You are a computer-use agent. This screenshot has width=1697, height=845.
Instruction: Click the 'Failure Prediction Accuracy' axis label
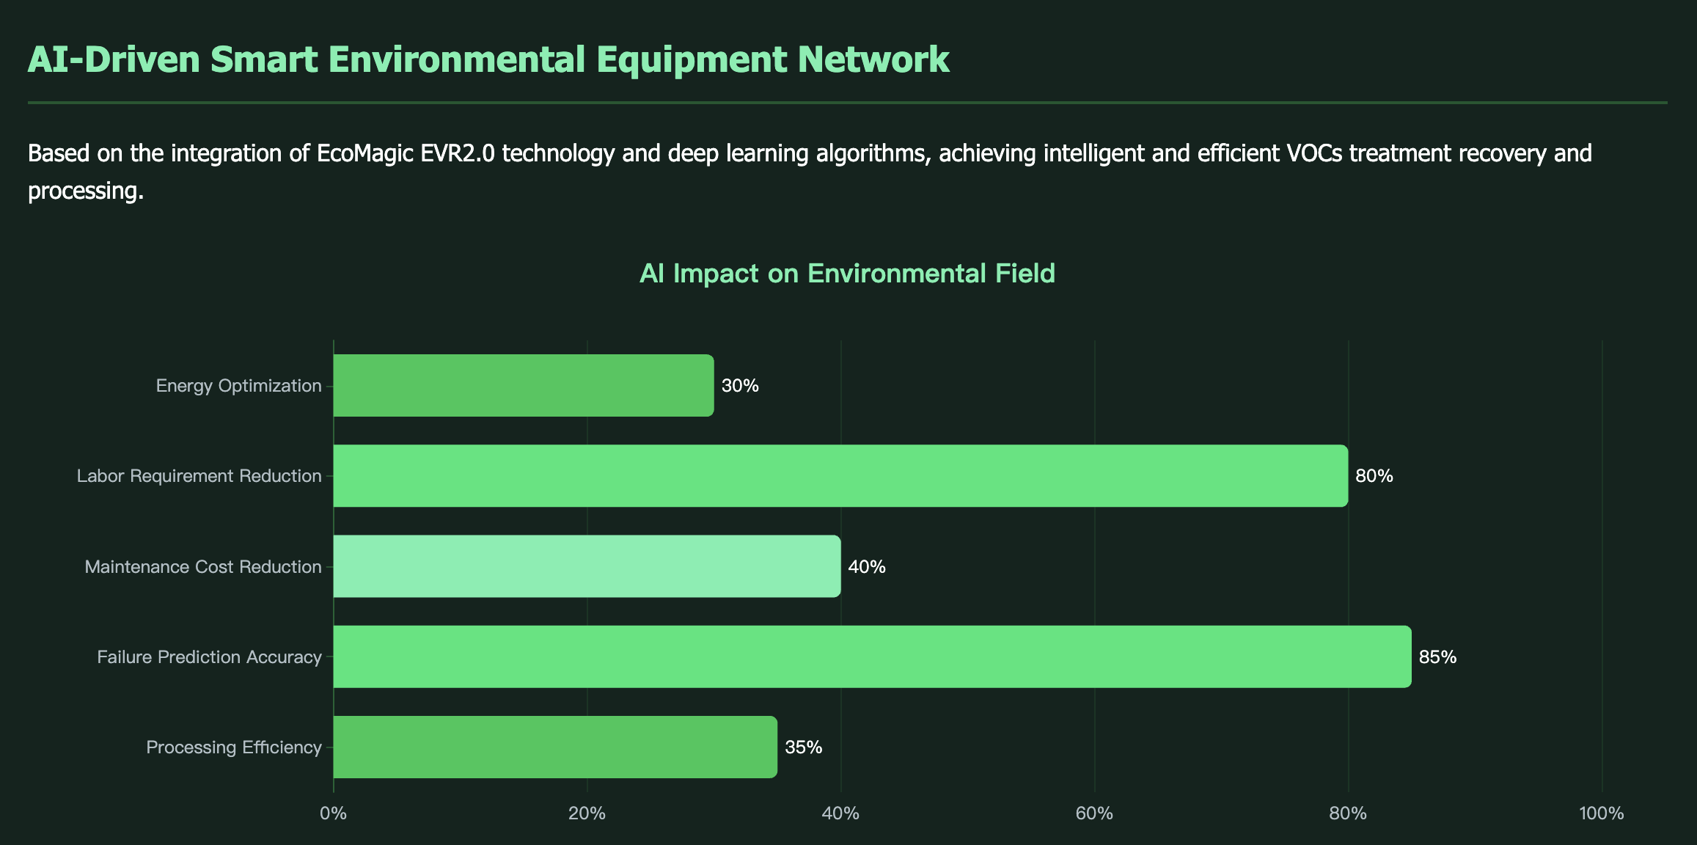pyautogui.click(x=209, y=656)
